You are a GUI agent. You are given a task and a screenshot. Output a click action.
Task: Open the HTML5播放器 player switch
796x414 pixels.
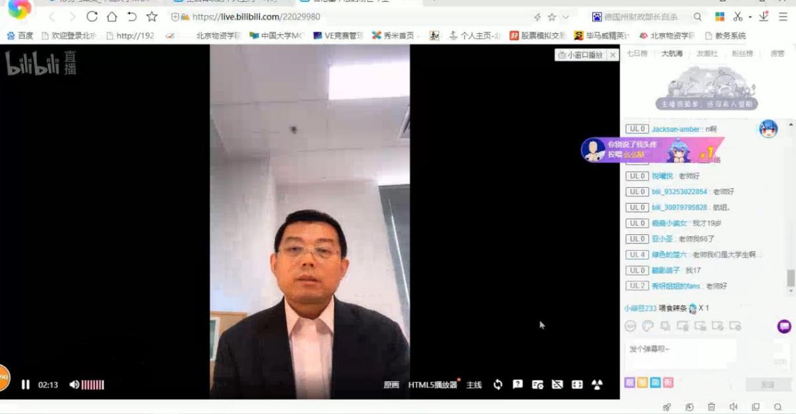click(432, 385)
